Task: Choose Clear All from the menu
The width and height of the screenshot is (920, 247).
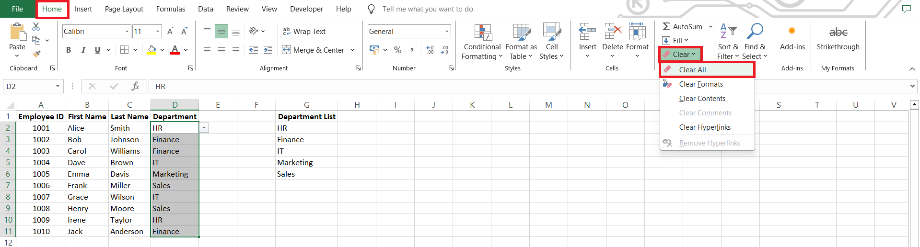Action: [707, 70]
